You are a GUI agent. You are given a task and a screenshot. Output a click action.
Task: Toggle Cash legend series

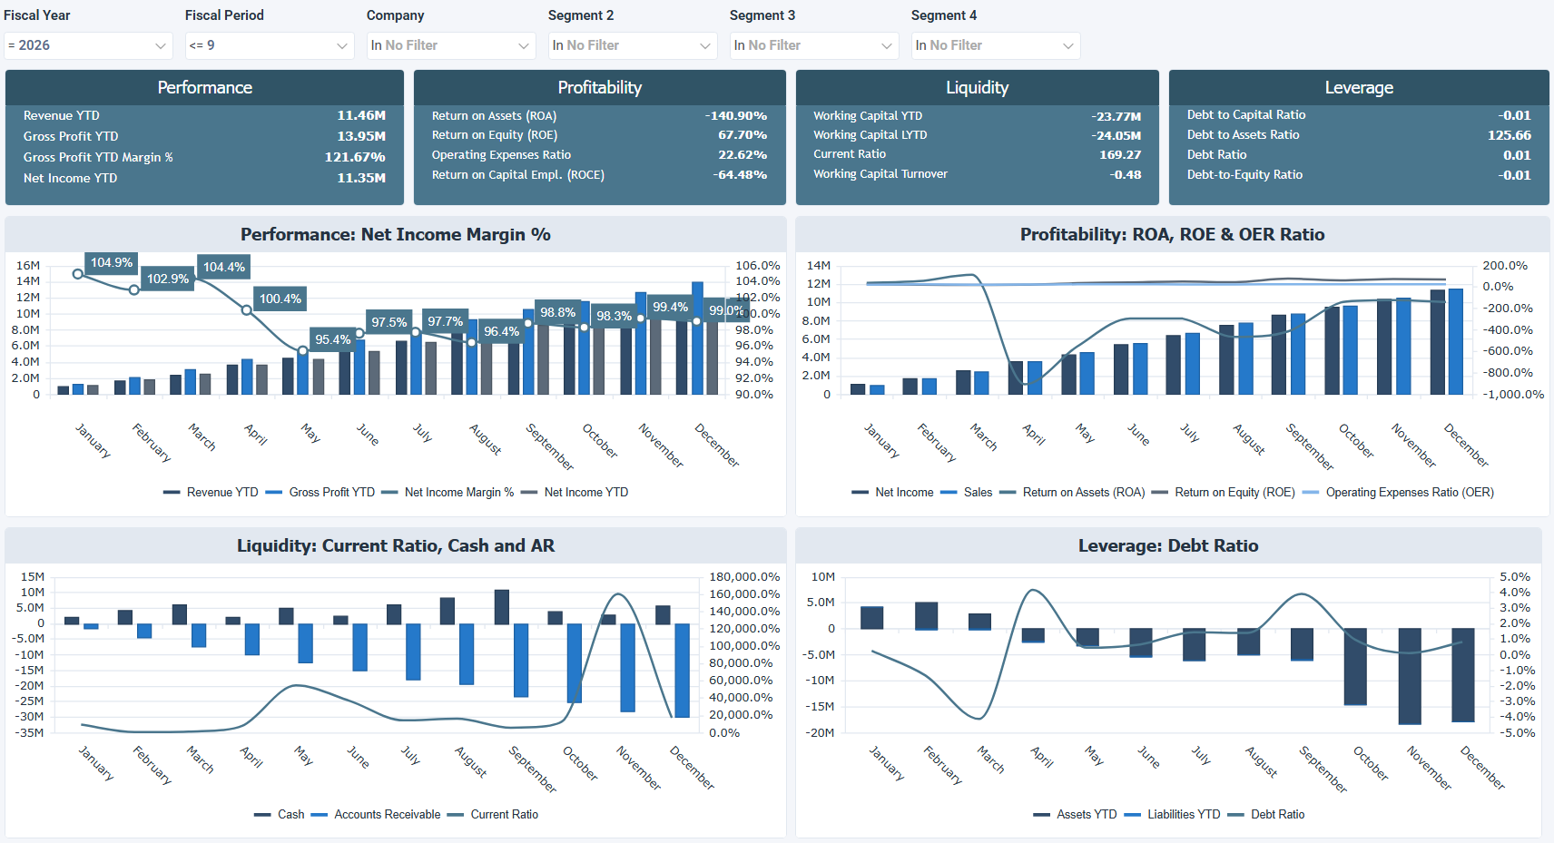[280, 815]
